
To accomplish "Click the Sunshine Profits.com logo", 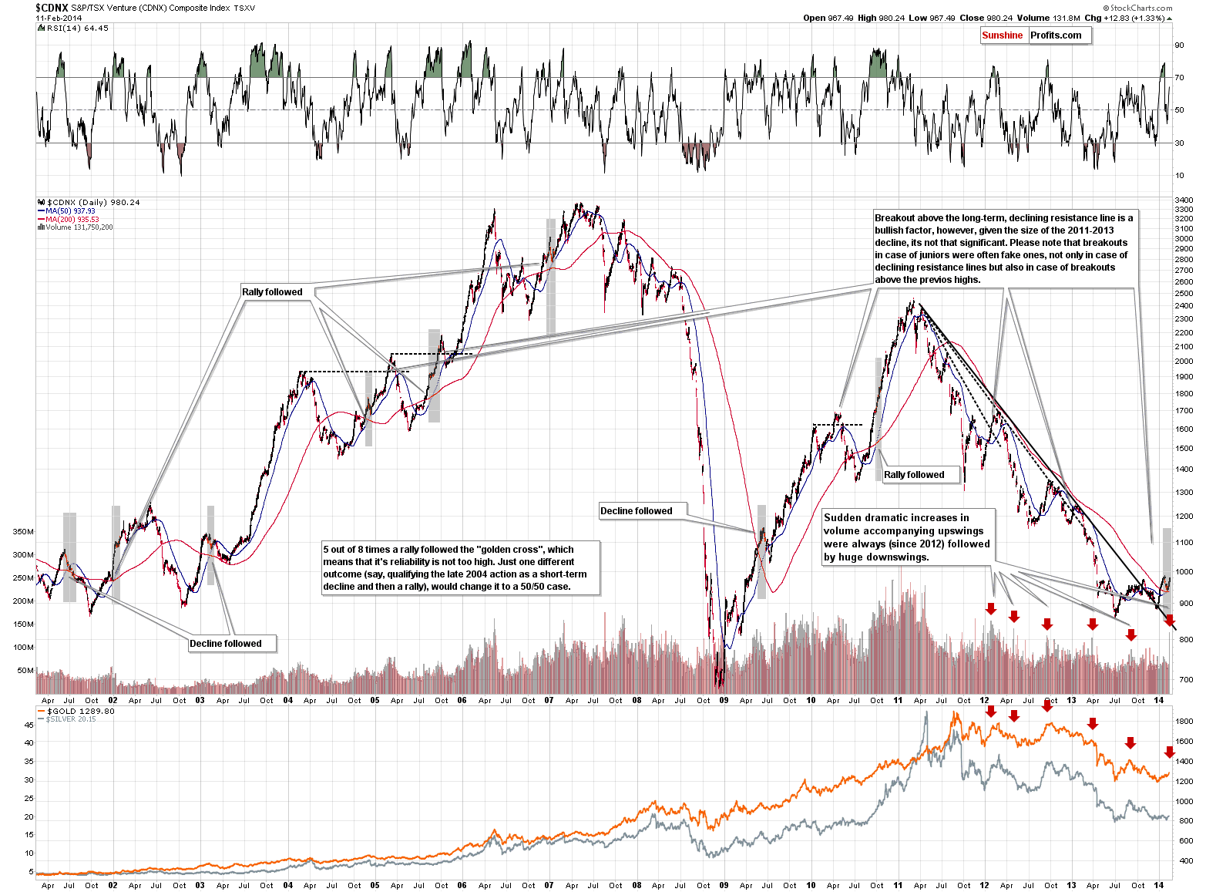I will coord(1036,35).
